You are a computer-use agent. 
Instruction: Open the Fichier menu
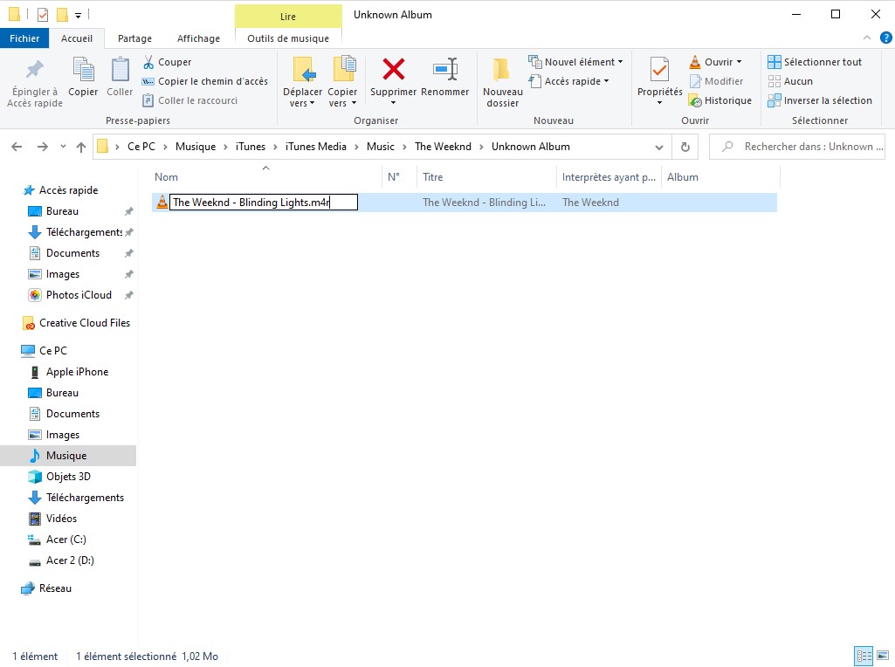tap(24, 38)
